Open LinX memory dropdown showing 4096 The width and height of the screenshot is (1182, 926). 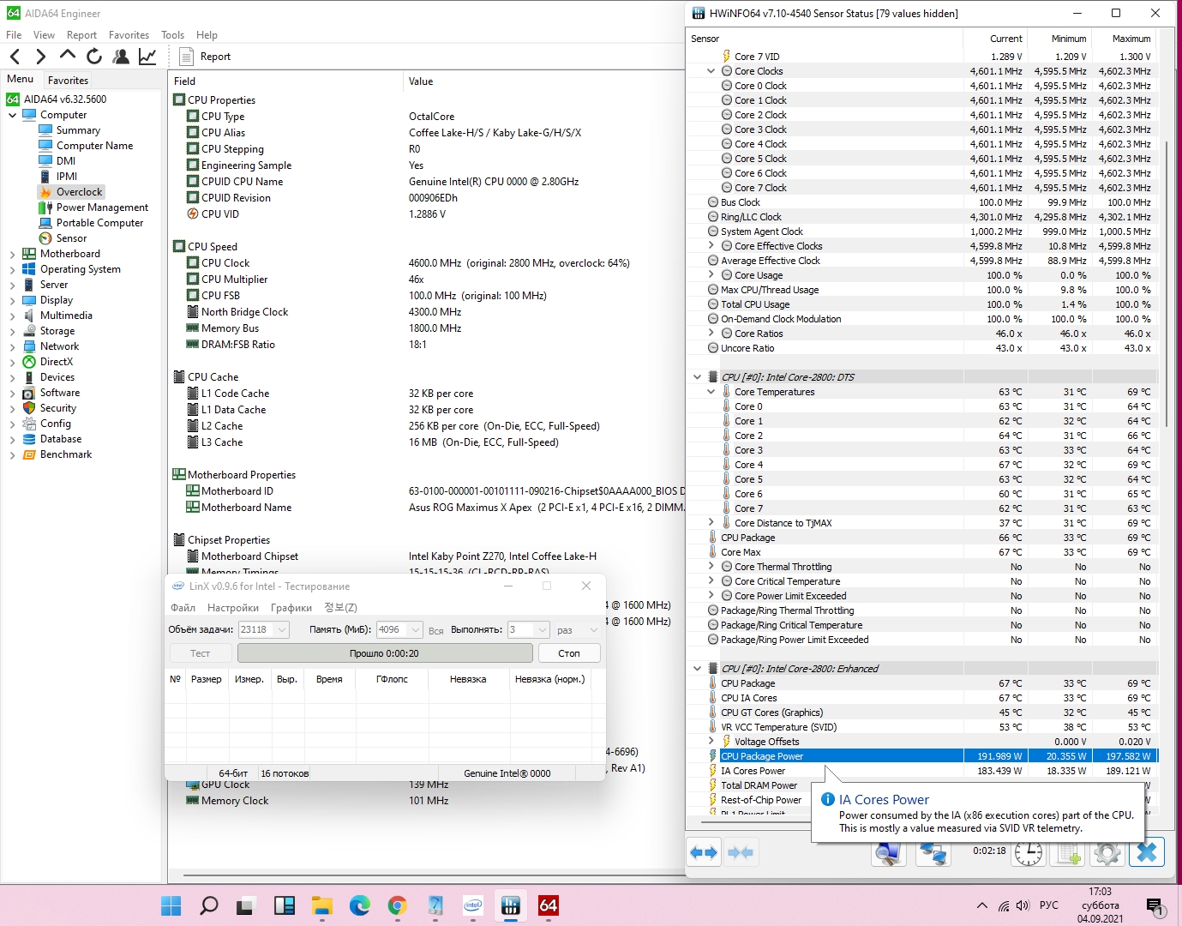(399, 629)
